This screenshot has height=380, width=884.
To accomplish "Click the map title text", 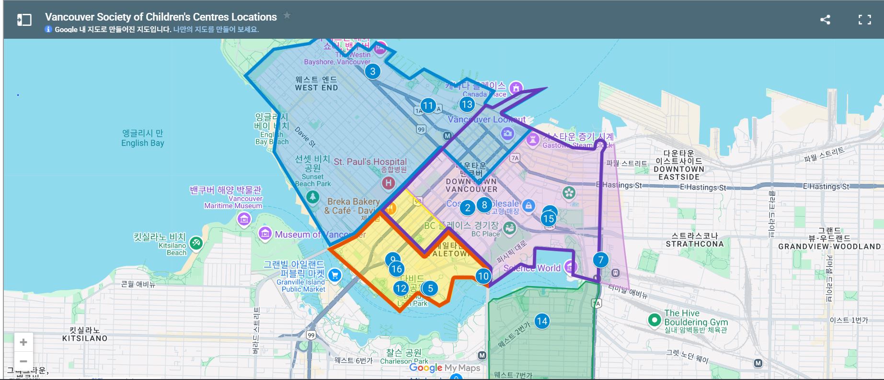I will pos(161,17).
